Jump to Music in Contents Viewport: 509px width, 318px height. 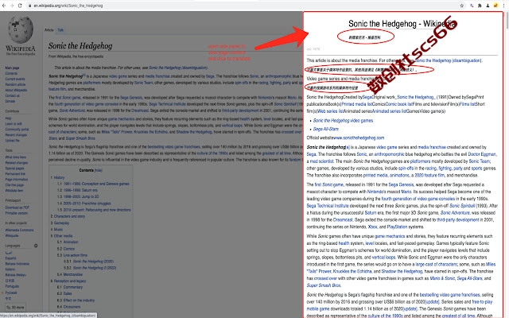click(x=58, y=230)
